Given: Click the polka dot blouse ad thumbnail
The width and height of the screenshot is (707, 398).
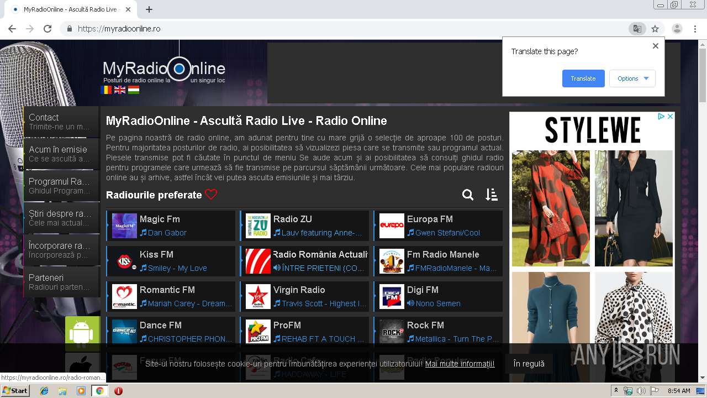Looking at the screenshot, I should [x=634, y=326].
